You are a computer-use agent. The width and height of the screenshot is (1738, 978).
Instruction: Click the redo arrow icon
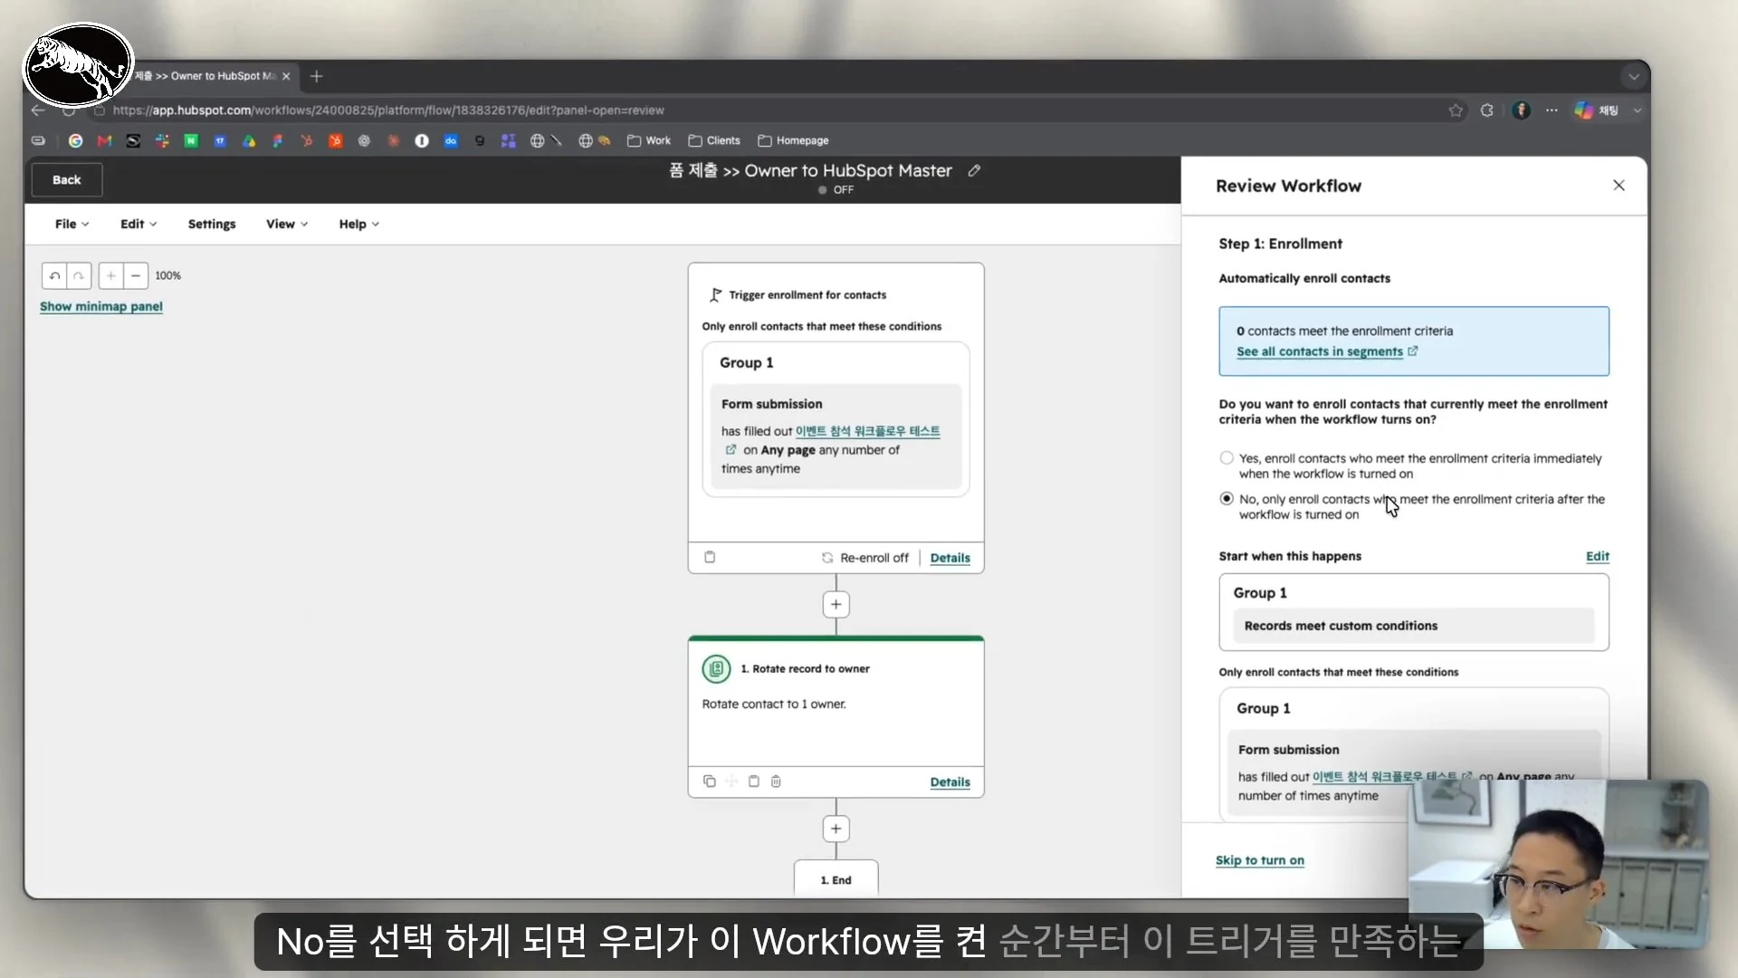click(x=79, y=275)
